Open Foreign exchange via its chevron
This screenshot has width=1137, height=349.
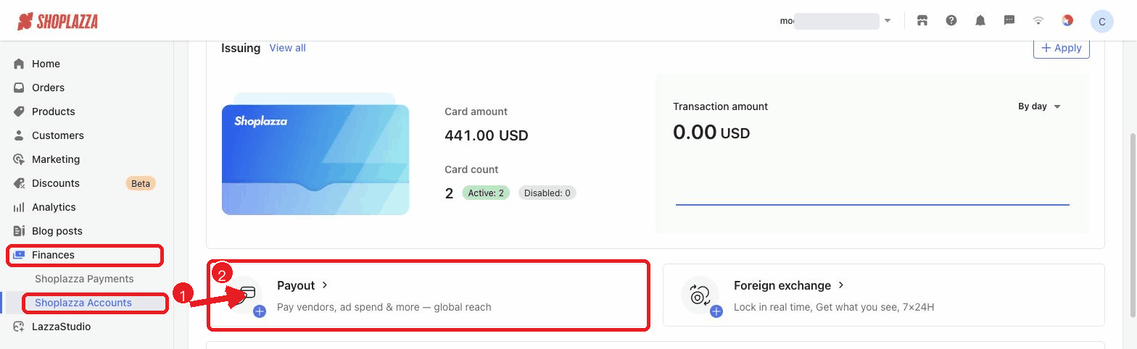(x=841, y=285)
